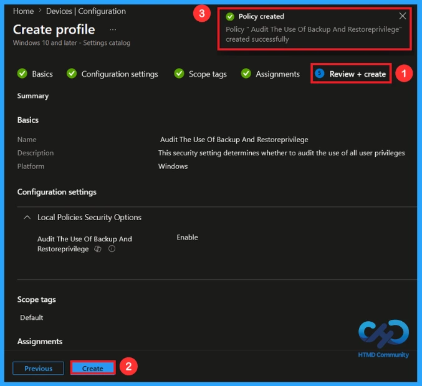Click the Scope tags section heading
The width and height of the screenshot is (422, 386).
coord(37,299)
